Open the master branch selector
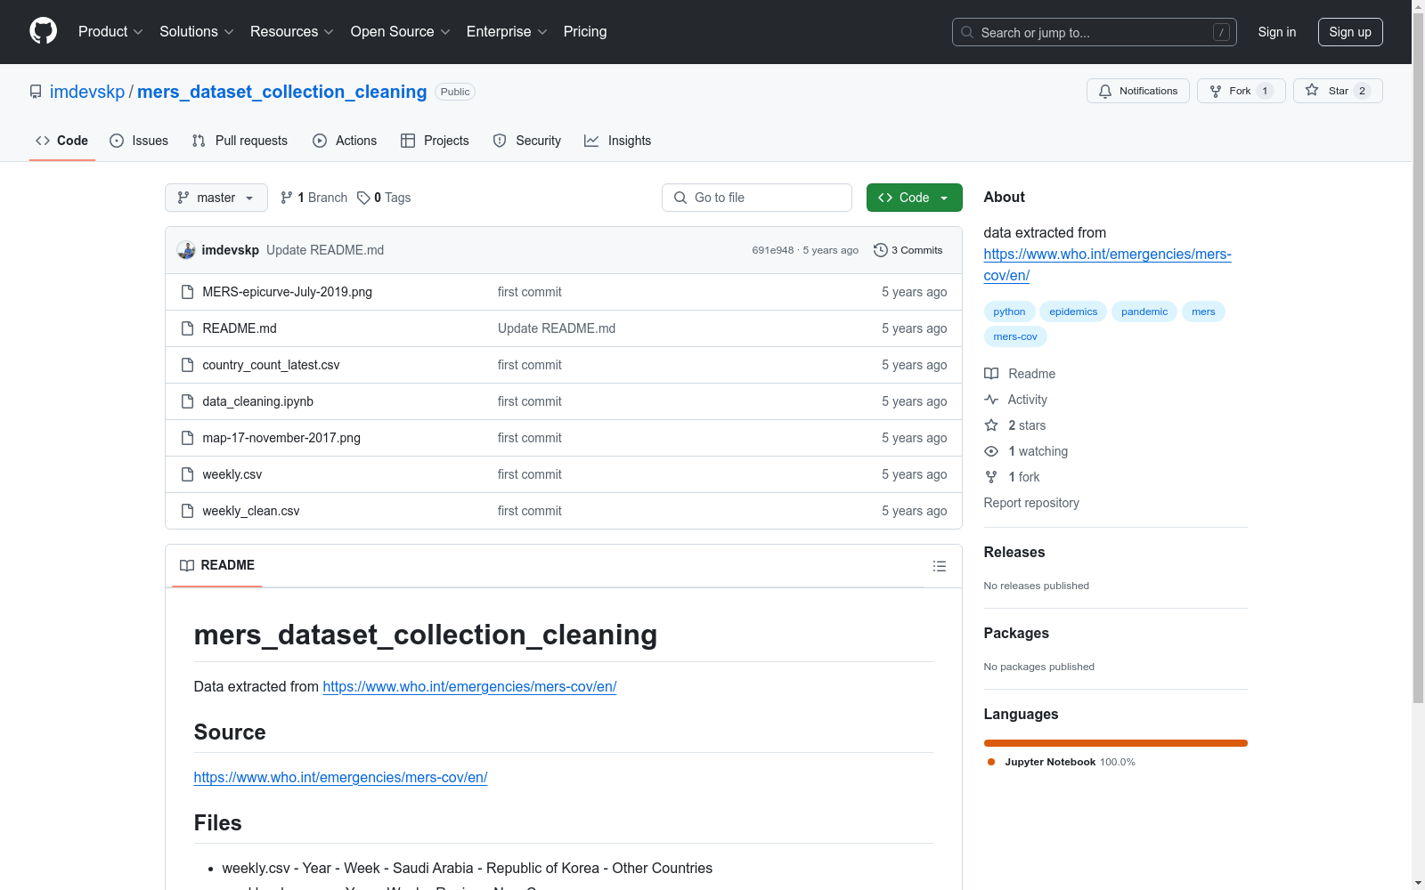 pyautogui.click(x=216, y=198)
